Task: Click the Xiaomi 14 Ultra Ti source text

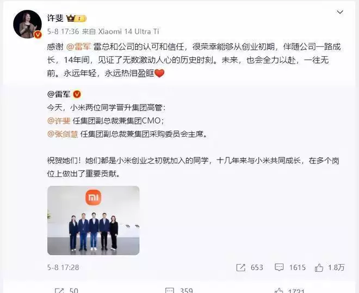Action: (x=128, y=32)
